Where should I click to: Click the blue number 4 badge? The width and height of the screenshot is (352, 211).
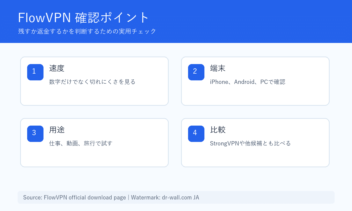point(196,134)
